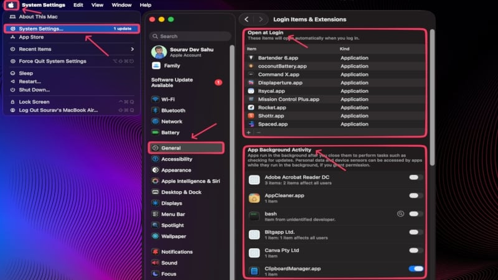
Task: Click the Bluetooth sidebar icon
Action: (x=155, y=111)
